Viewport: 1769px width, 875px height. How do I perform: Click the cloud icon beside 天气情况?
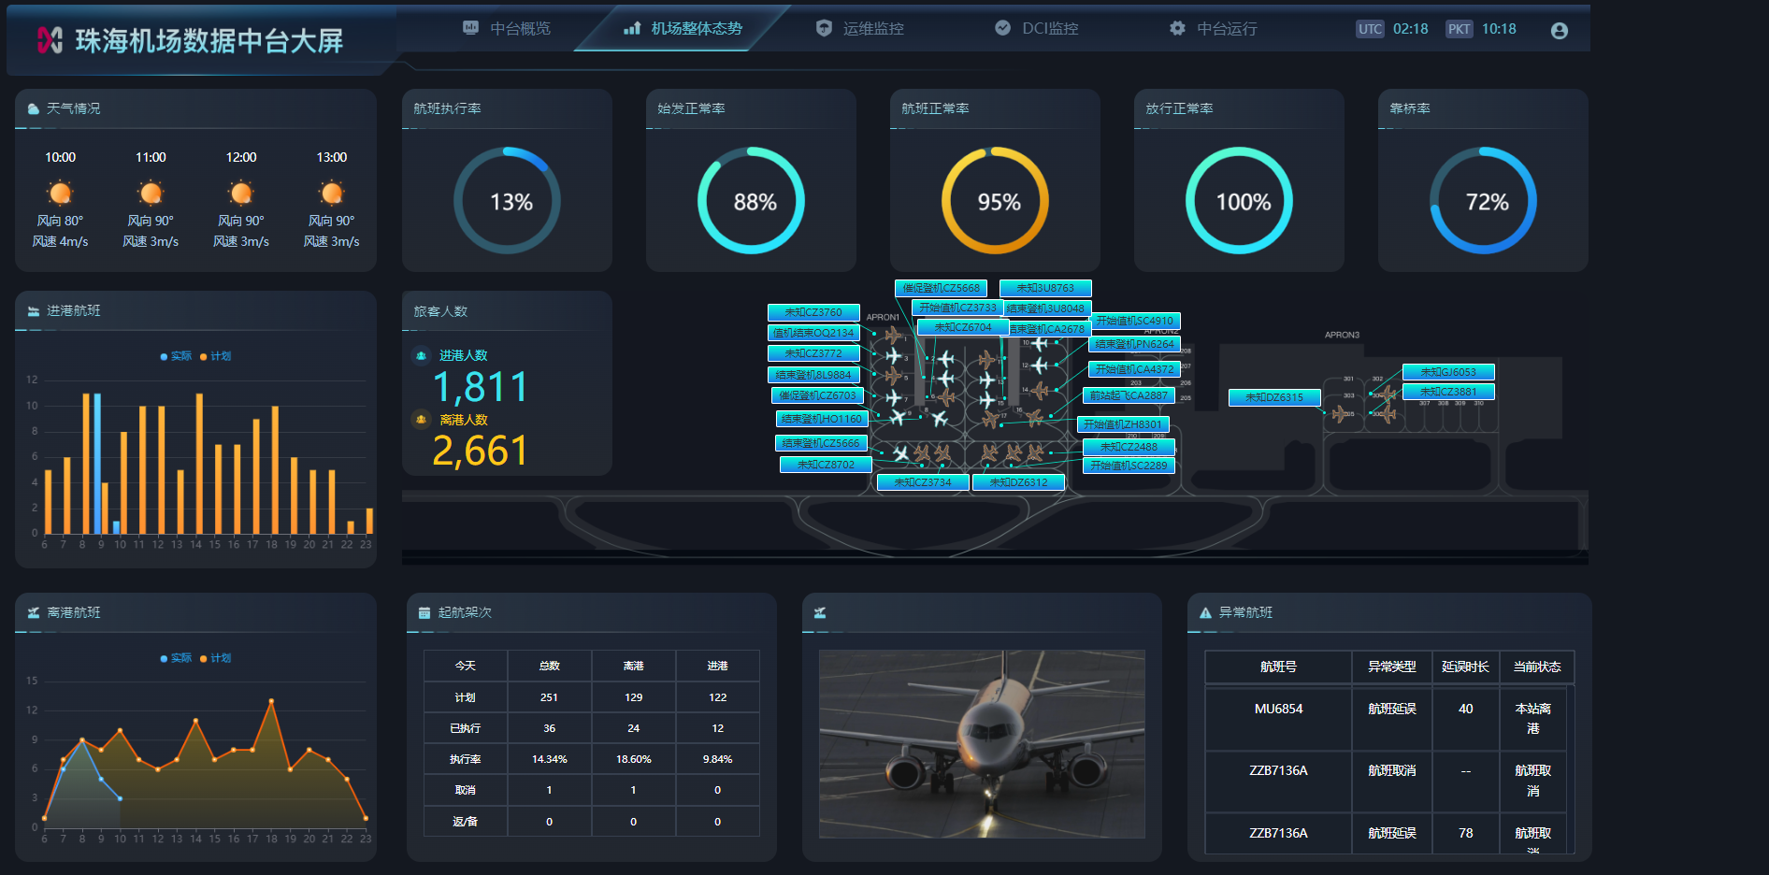tap(34, 109)
